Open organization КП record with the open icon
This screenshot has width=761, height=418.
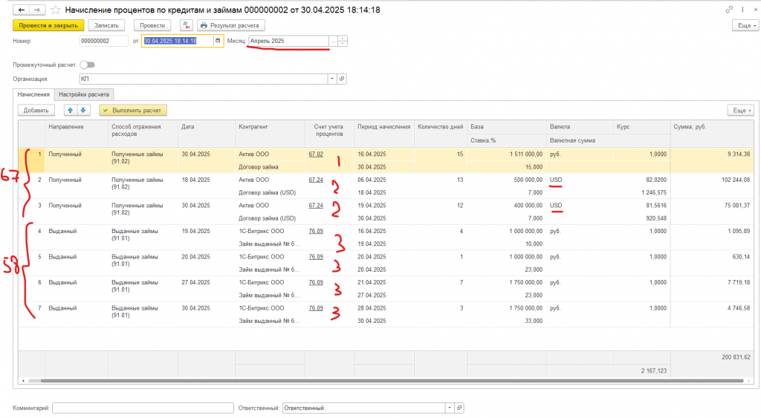coord(342,79)
